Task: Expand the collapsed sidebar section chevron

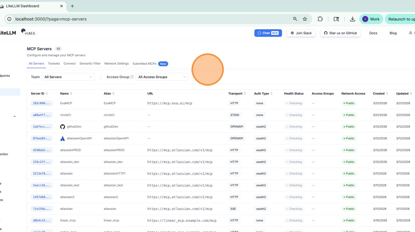Action: click(14, 116)
